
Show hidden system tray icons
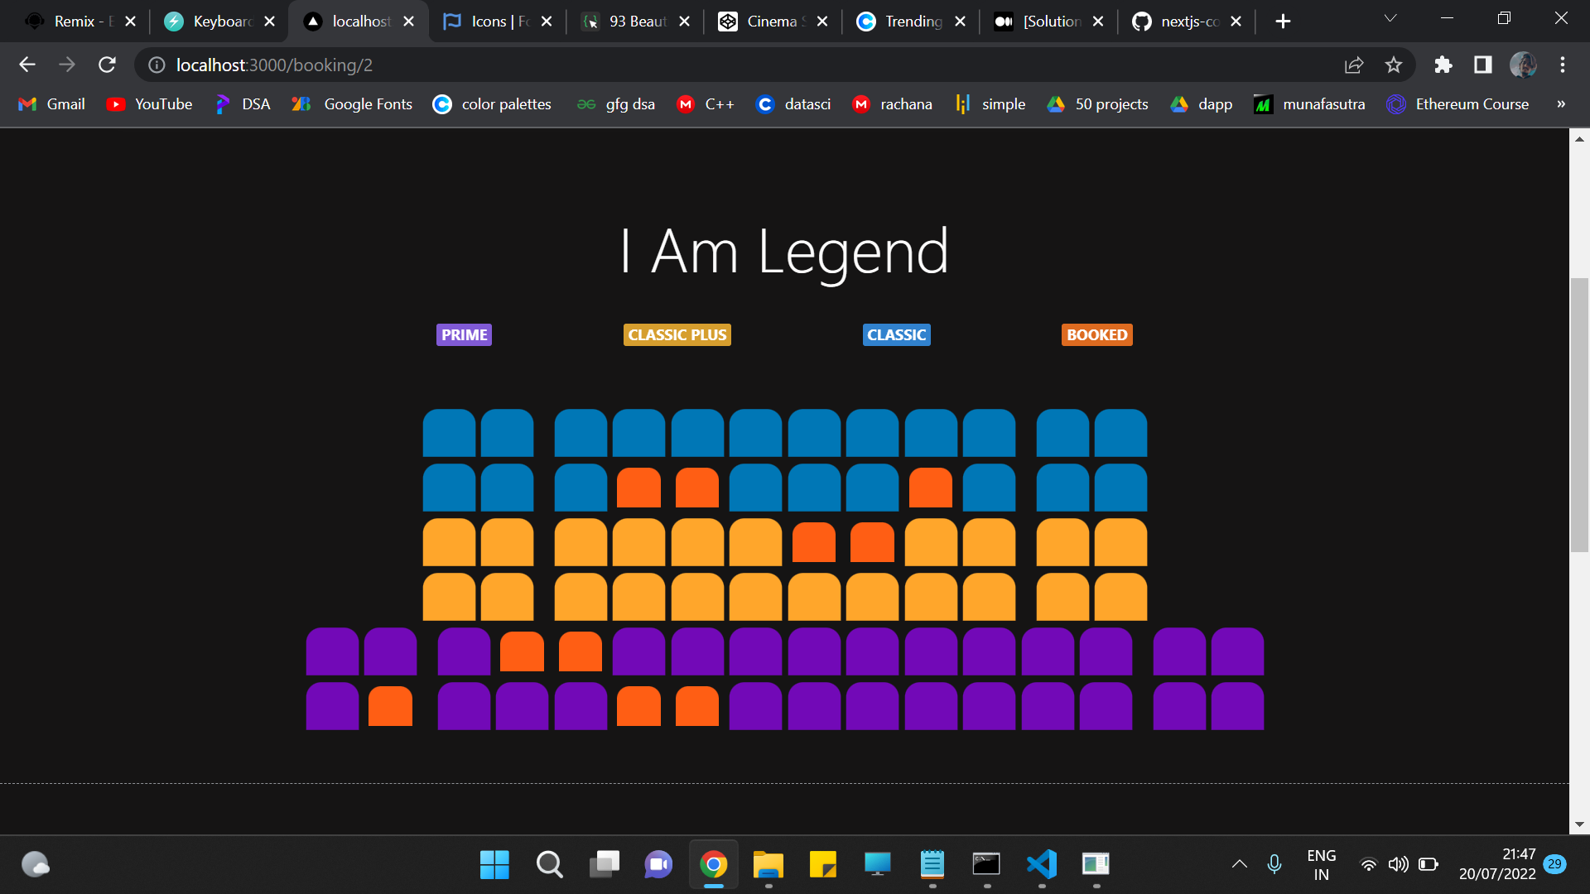(1239, 864)
